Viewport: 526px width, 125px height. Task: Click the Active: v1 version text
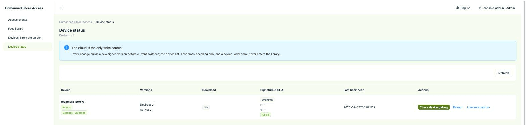pos(146,110)
